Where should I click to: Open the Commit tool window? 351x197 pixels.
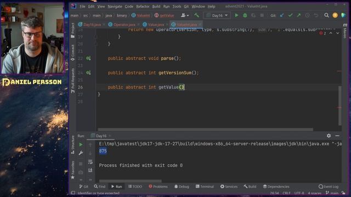(x=73, y=53)
